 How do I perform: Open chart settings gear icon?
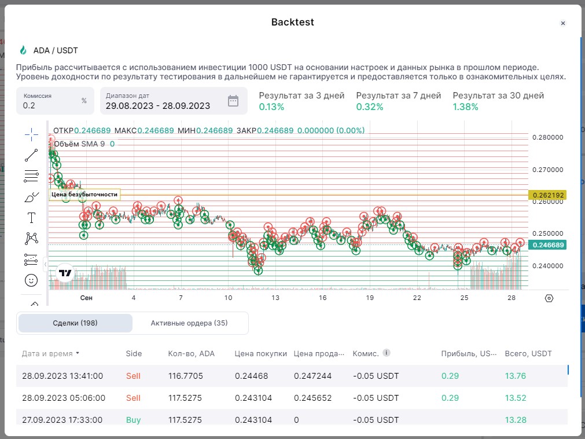pyautogui.click(x=549, y=298)
